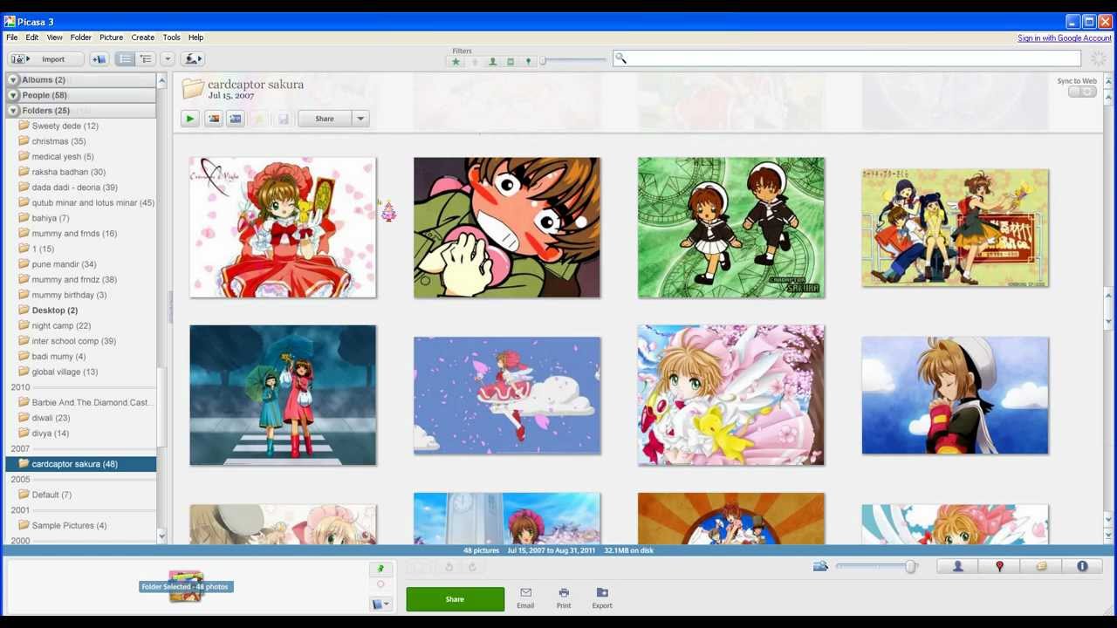Adjust the thumbnail size zoom slider

tap(876, 567)
